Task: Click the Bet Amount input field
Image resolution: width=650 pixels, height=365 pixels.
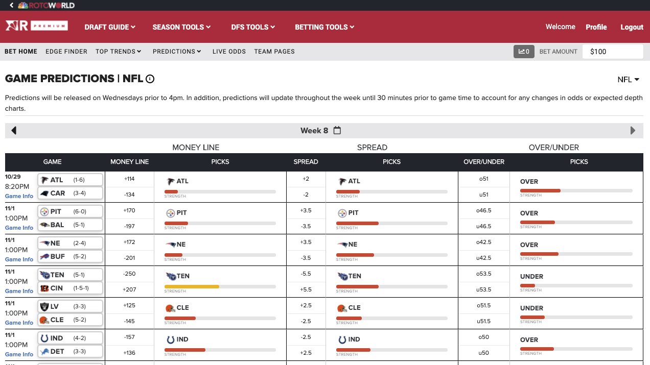Action: click(612, 52)
